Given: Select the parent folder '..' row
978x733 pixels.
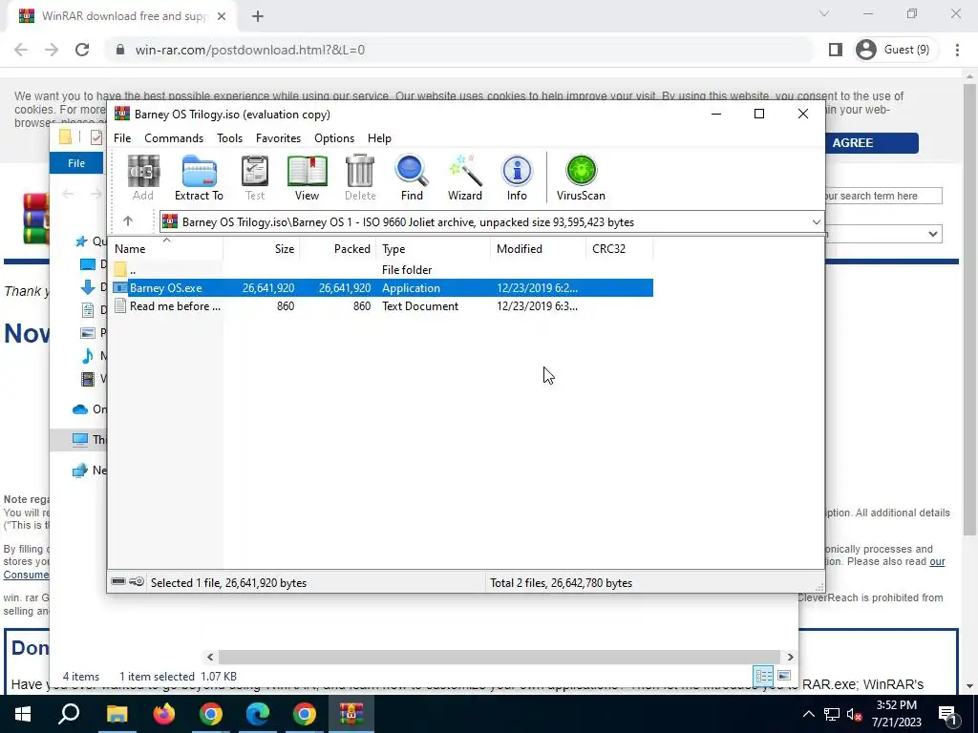Looking at the screenshot, I should tap(382, 270).
